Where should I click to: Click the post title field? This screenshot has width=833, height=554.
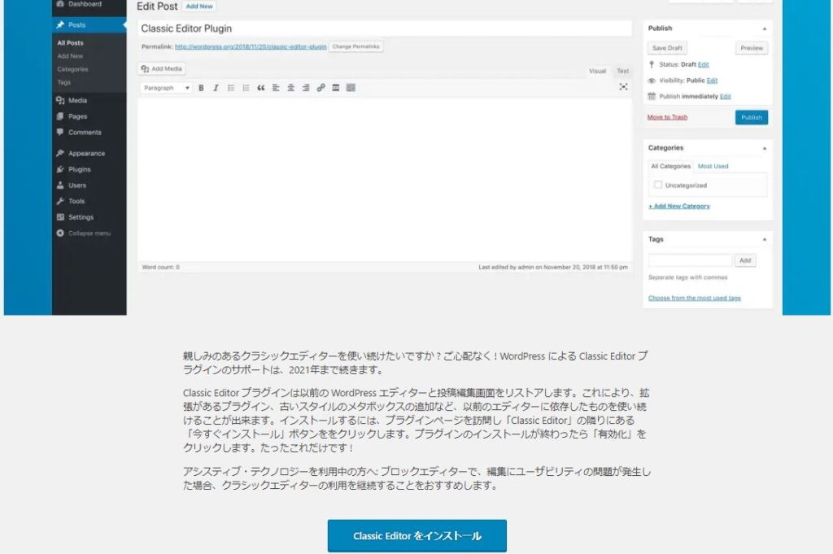[x=385, y=28]
